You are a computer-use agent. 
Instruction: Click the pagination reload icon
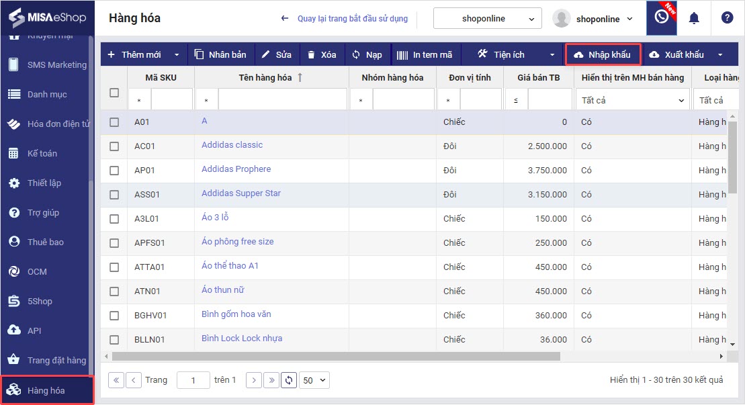pyautogui.click(x=289, y=380)
